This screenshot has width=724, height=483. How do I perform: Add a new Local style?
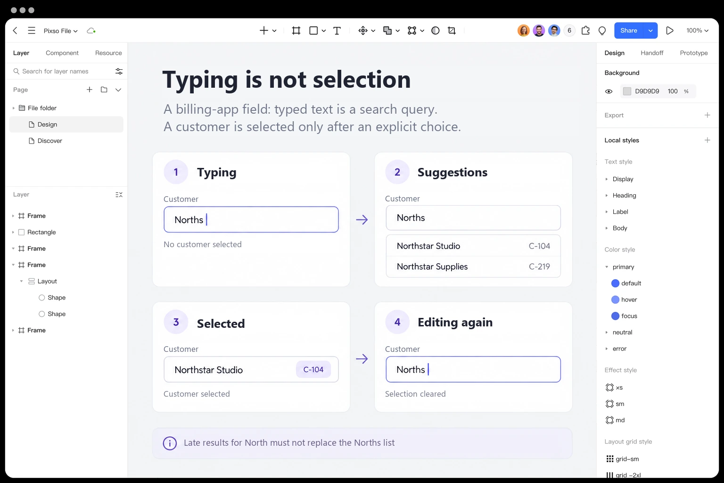click(707, 140)
